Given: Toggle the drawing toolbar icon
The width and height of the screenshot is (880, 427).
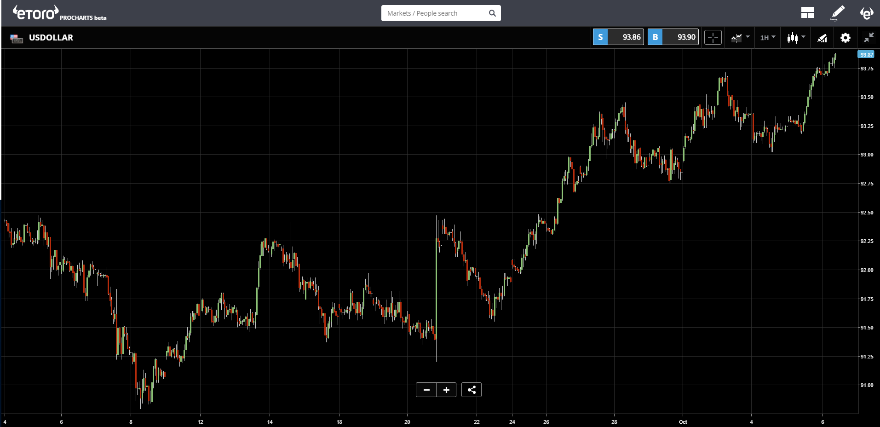Looking at the screenshot, I should pyautogui.click(x=822, y=38).
